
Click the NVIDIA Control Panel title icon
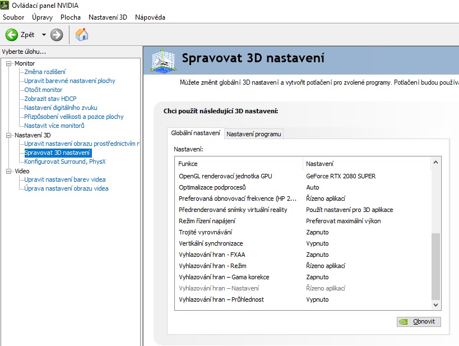pos(4,5)
